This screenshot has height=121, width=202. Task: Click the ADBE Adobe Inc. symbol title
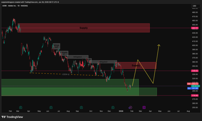[15, 6]
